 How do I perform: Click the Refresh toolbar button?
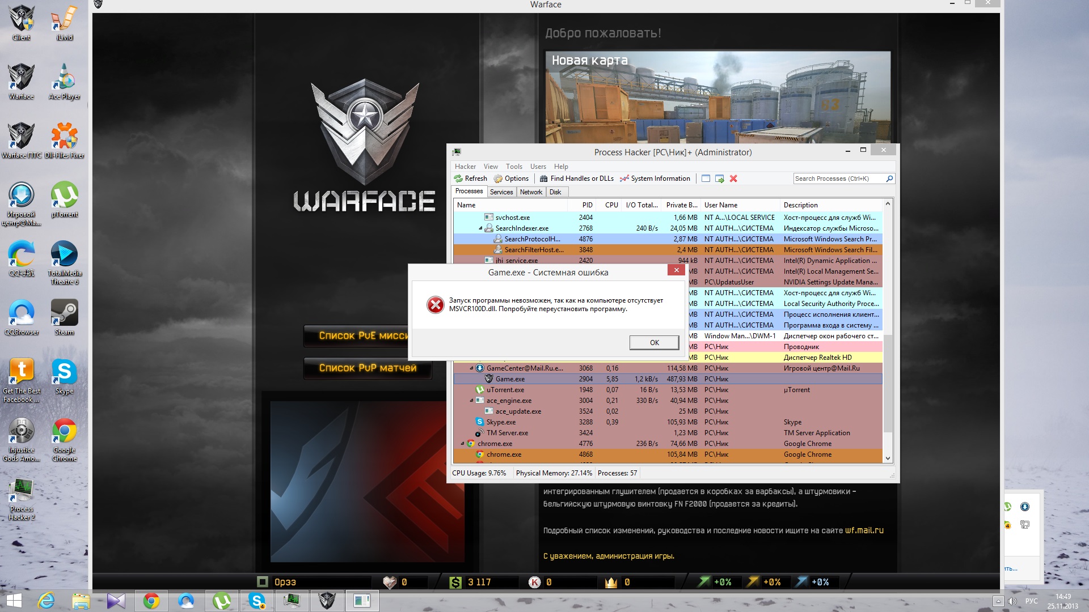[x=470, y=178]
